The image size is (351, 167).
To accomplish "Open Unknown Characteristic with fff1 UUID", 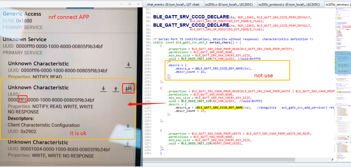I will [x=38, y=88].
